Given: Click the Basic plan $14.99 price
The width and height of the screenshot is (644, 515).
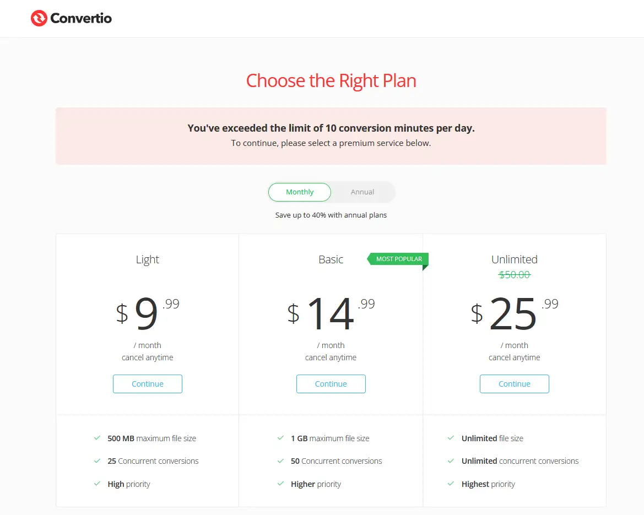Looking at the screenshot, I should click(x=331, y=313).
